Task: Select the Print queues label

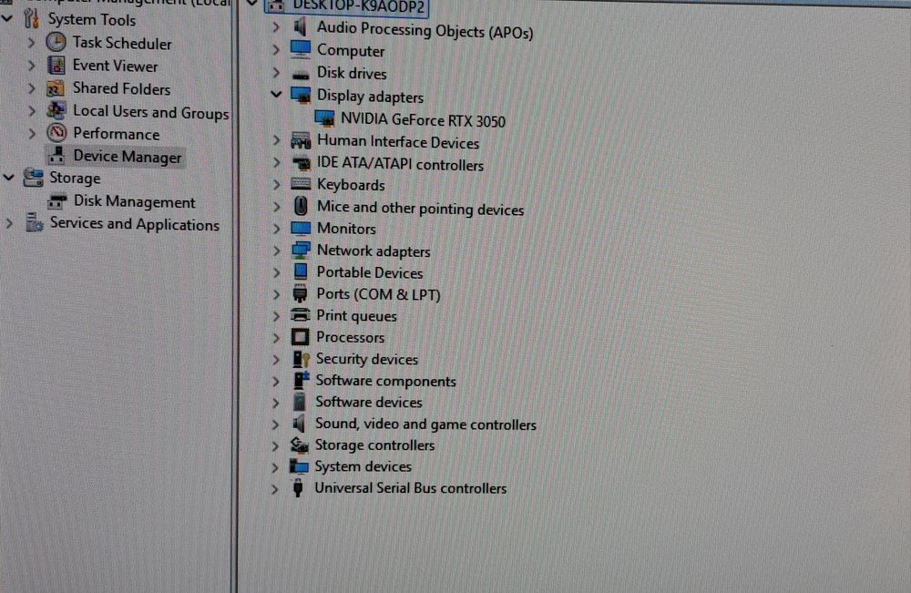Action: [x=356, y=316]
